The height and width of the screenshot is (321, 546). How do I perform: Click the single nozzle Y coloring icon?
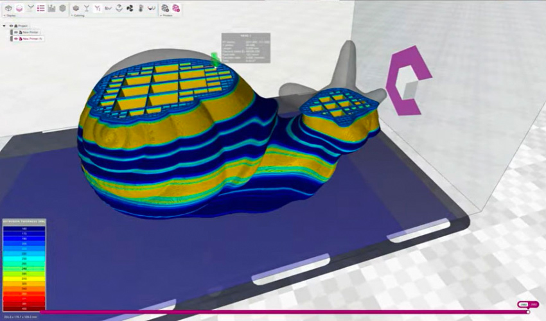(x=86, y=8)
